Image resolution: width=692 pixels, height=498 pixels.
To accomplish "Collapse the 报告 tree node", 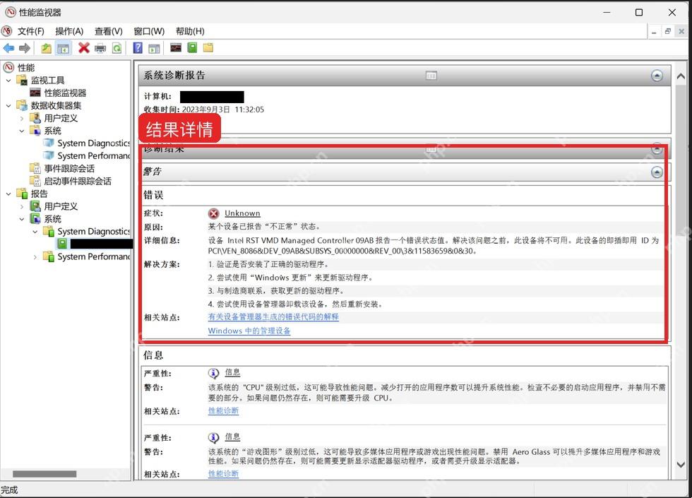I will [x=8, y=194].
